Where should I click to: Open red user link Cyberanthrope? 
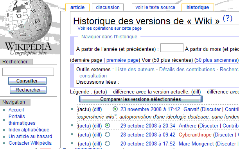(195, 135)
